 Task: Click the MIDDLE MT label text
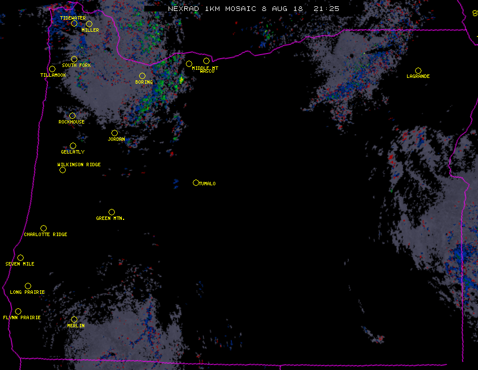(205, 68)
